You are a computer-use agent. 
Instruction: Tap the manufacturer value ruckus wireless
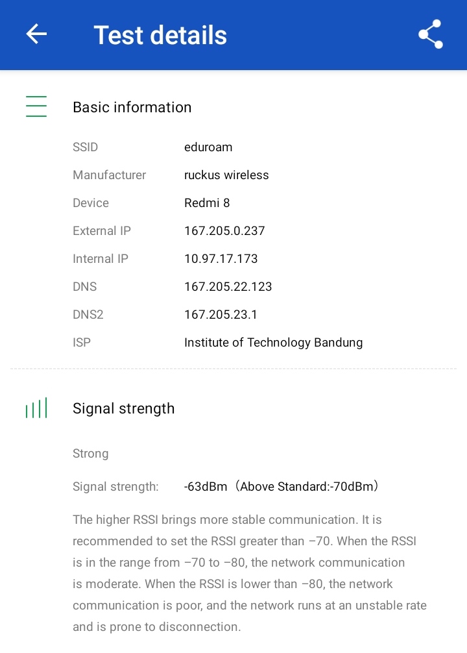click(226, 175)
